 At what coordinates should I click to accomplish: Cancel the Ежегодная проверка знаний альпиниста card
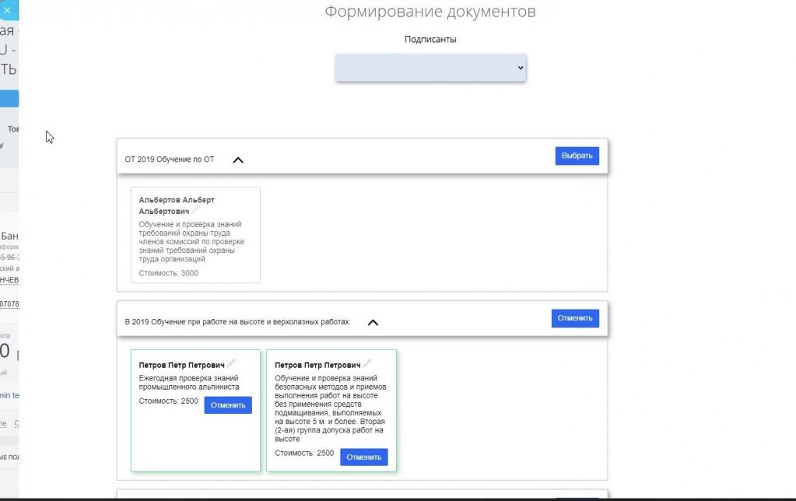228,405
